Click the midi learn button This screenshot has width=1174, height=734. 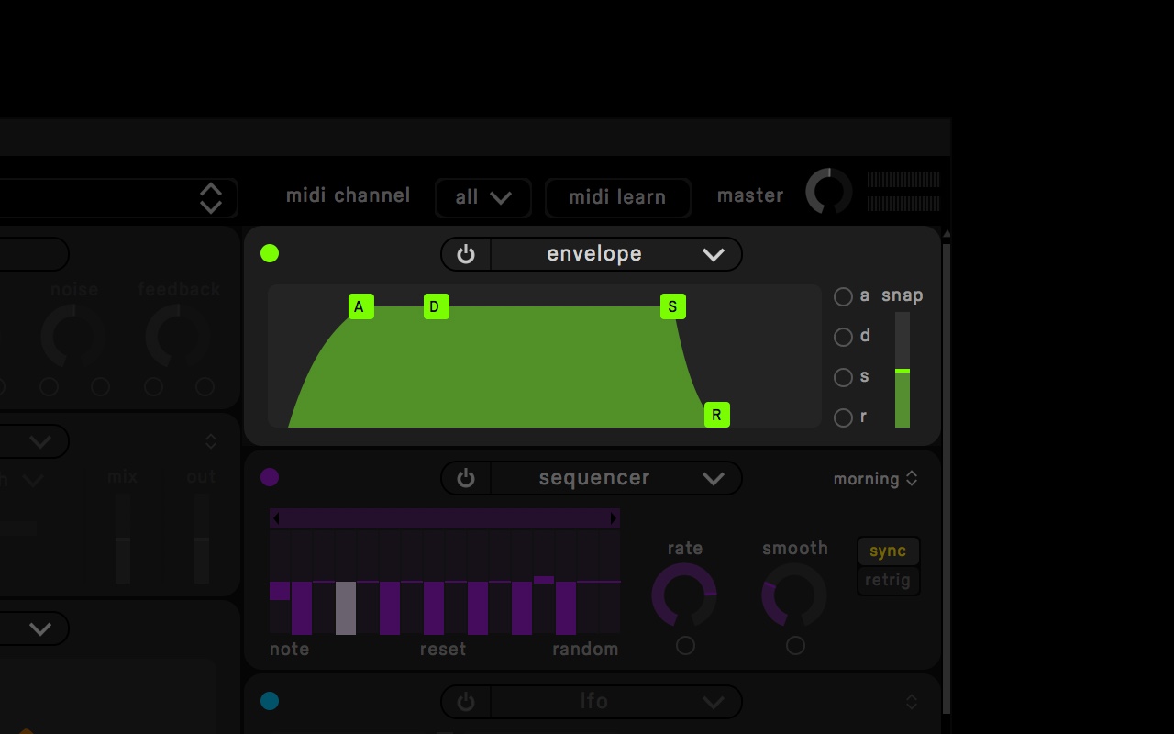617,197
